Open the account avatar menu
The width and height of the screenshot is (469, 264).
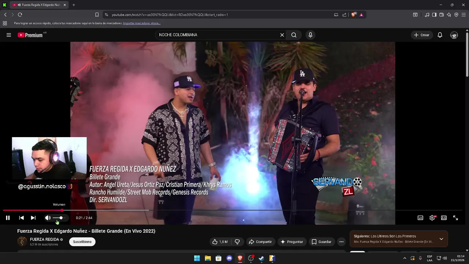[x=454, y=35]
